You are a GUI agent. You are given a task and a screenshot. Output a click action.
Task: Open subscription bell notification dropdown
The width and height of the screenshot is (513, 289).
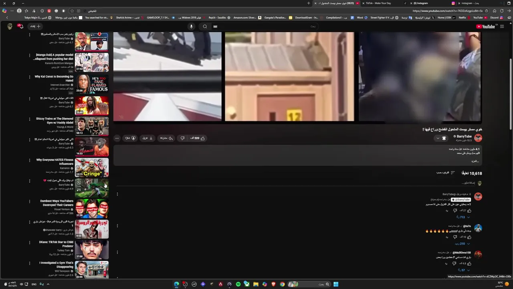441,138
